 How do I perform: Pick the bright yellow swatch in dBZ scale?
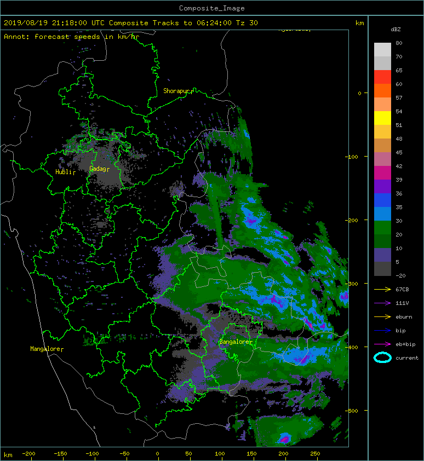pos(382,118)
